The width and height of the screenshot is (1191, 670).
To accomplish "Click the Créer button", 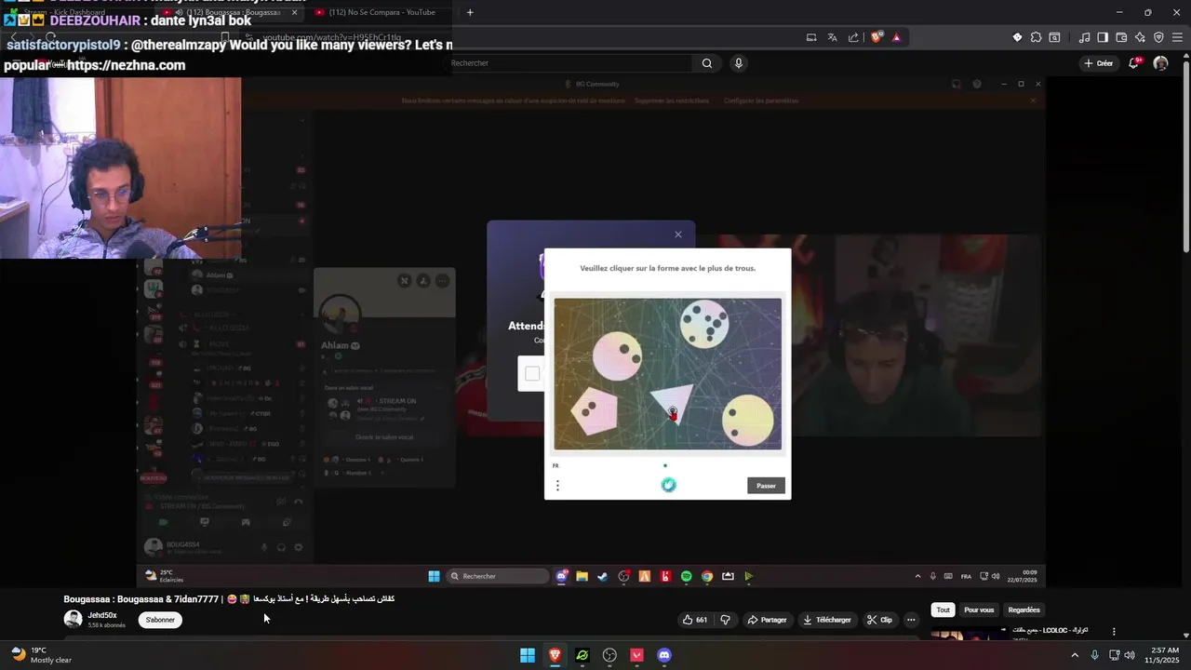I will (1098, 63).
